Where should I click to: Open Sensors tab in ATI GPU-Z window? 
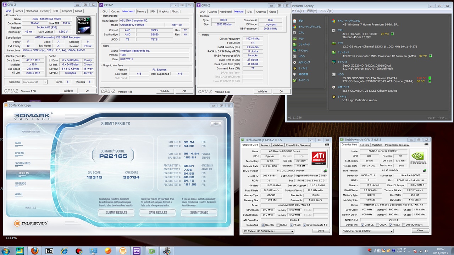pos(265,145)
